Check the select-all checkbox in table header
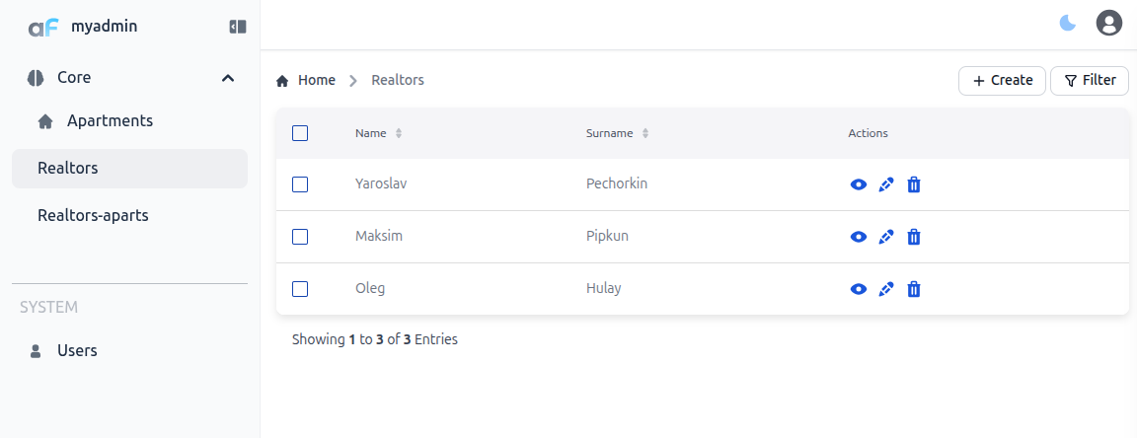 [301, 133]
